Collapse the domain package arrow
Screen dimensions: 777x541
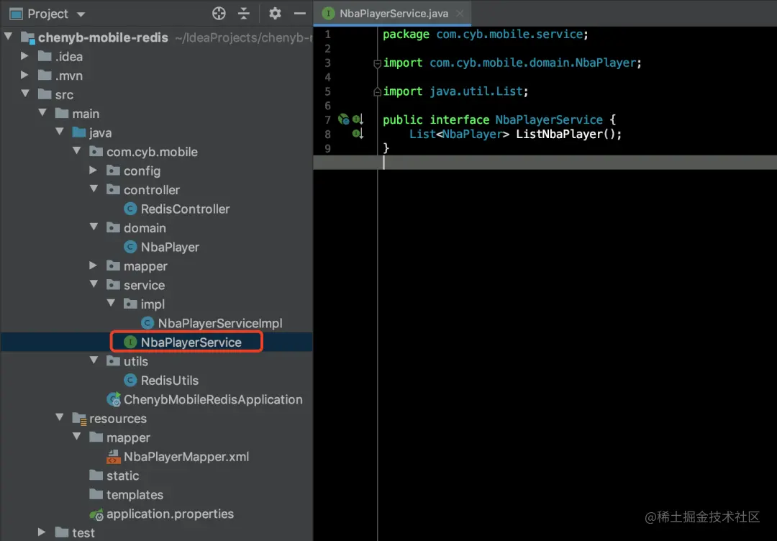94,227
